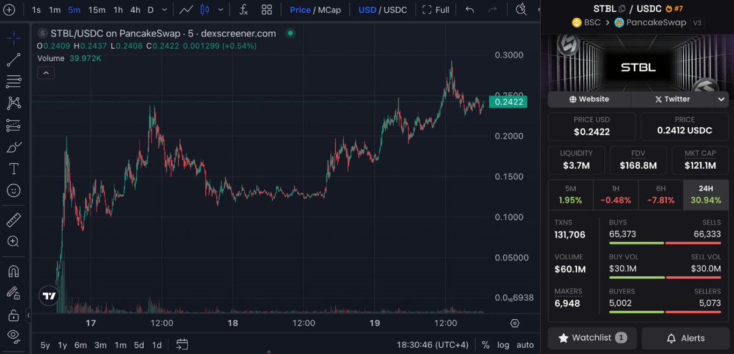Click the MKT CAP $121.1M box
734x354 pixels.
[x=700, y=160]
